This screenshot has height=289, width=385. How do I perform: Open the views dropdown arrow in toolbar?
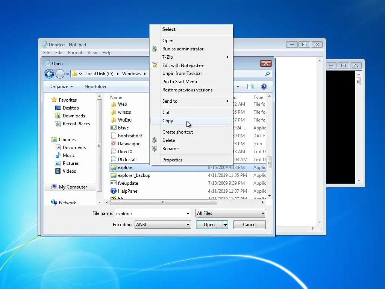(238, 87)
